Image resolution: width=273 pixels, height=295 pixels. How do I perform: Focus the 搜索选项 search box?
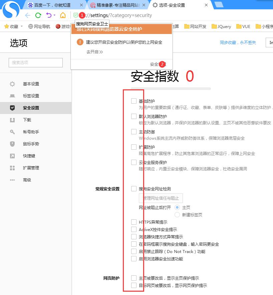tap(36, 63)
